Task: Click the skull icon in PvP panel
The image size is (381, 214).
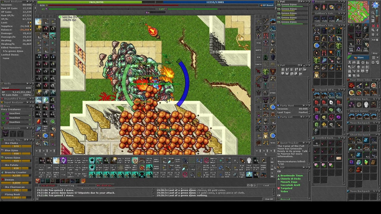Action: pyautogui.click(x=292, y=73)
